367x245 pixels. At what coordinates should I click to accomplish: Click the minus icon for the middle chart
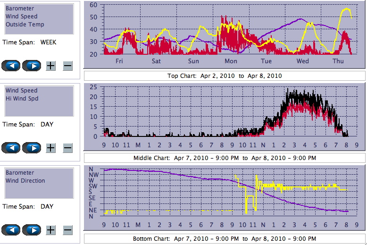67,148
